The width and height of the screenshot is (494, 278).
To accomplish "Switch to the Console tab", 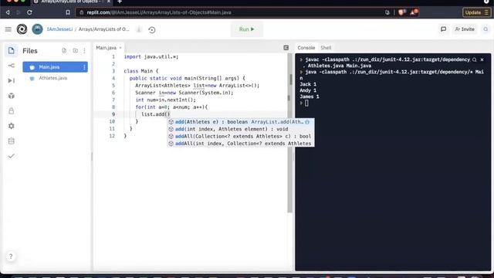I will click(x=306, y=48).
